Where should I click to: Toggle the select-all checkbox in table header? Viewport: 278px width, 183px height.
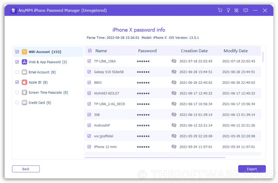pos(90,51)
